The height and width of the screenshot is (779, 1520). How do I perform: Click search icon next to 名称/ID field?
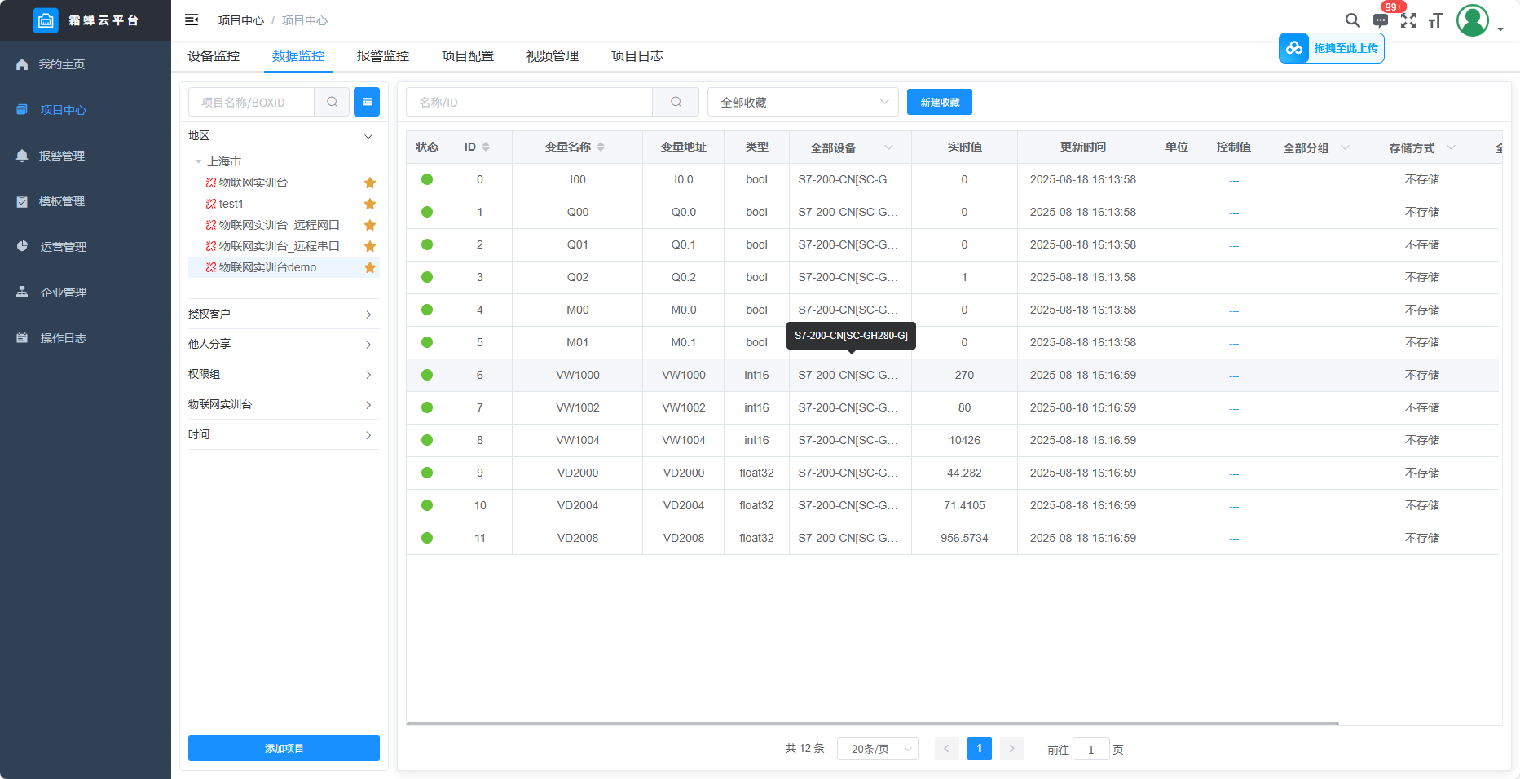(676, 102)
